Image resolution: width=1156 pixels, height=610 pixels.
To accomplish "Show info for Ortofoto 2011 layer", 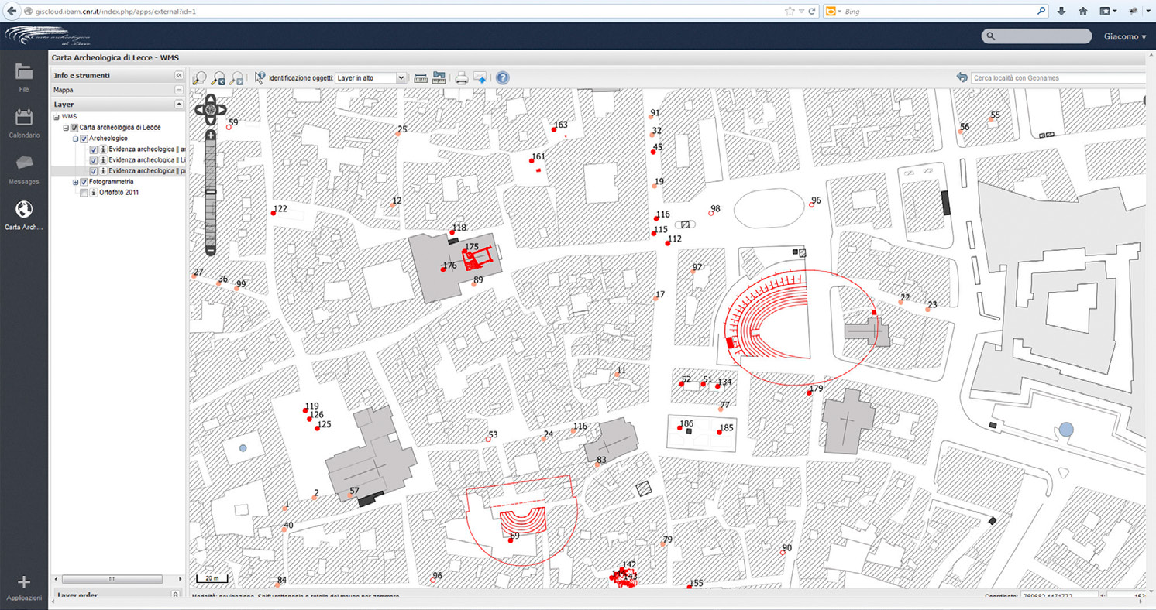I will point(94,193).
